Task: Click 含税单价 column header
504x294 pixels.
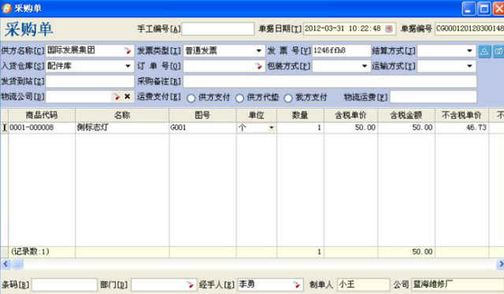Action: pyautogui.click(x=350, y=115)
